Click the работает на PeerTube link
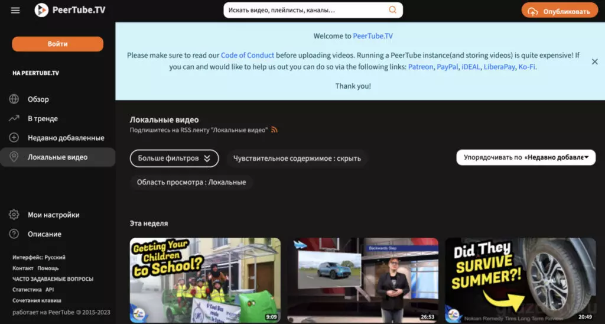 point(61,312)
